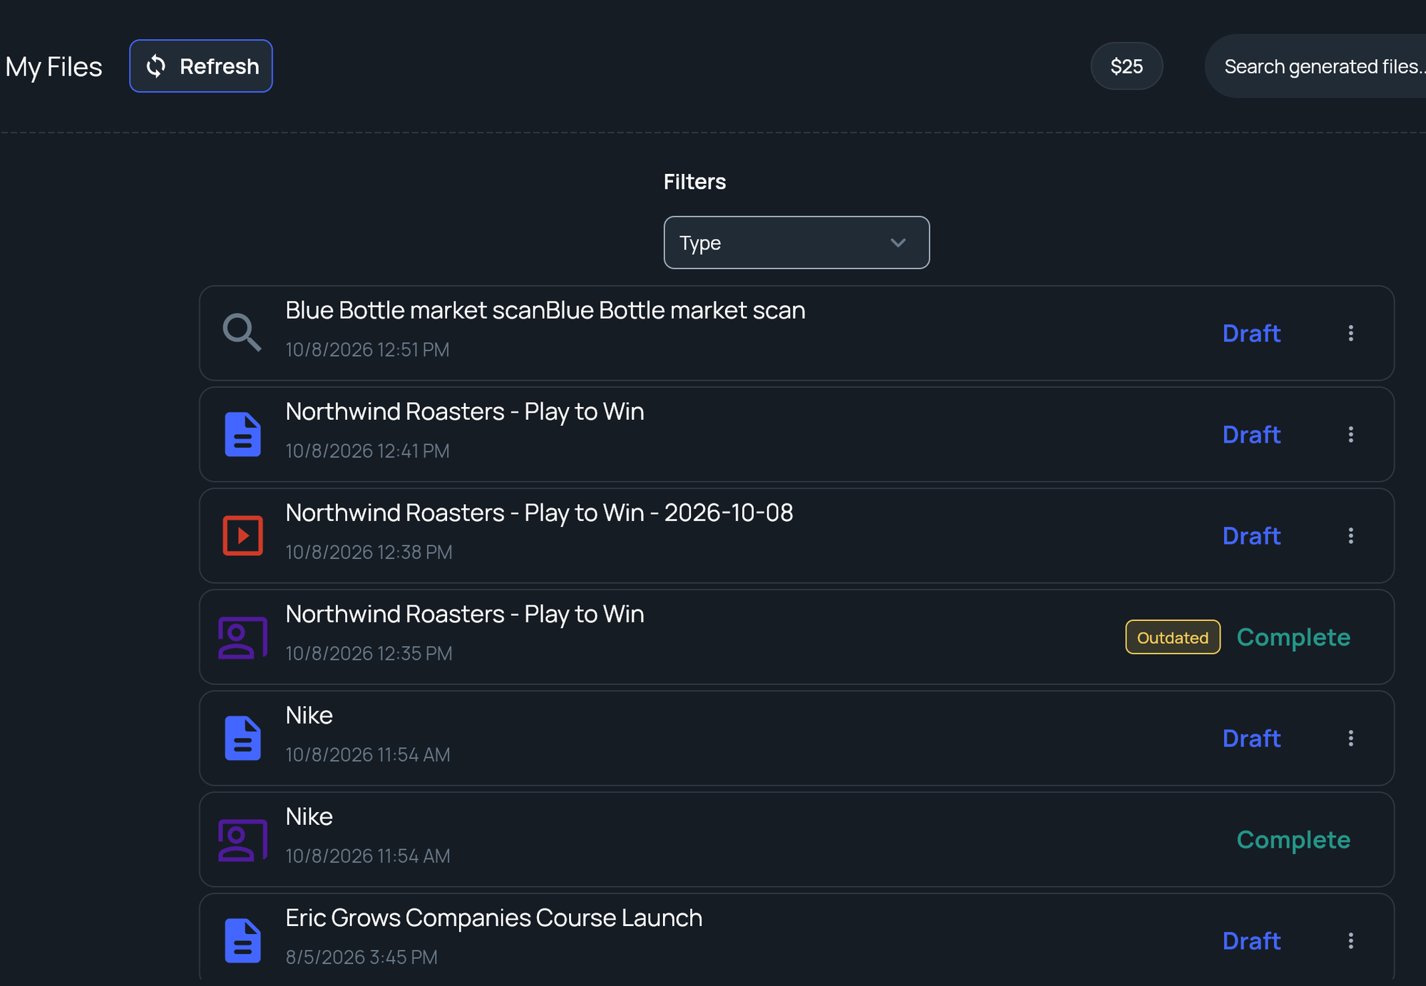Click Draft status of 12:41 PM Northwind file
Image resolution: width=1426 pixels, height=986 pixels.
coord(1251,434)
